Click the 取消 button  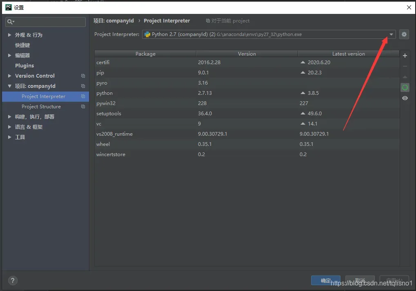[x=360, y=281]
